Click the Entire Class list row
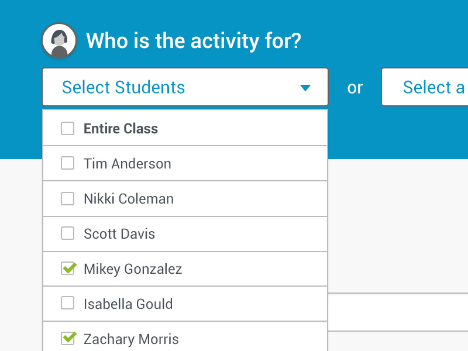Image resolution: width=468 pixels, height=351 pixels. tap(175, 128)
